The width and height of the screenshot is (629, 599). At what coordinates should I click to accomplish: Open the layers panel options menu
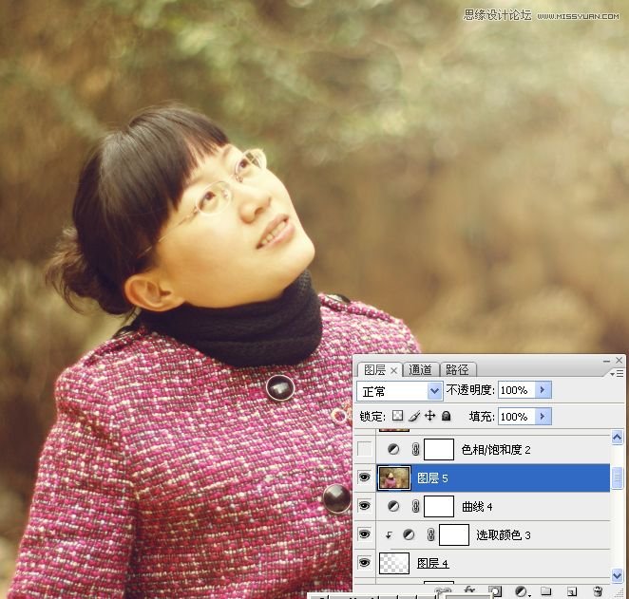coord(617,373)
